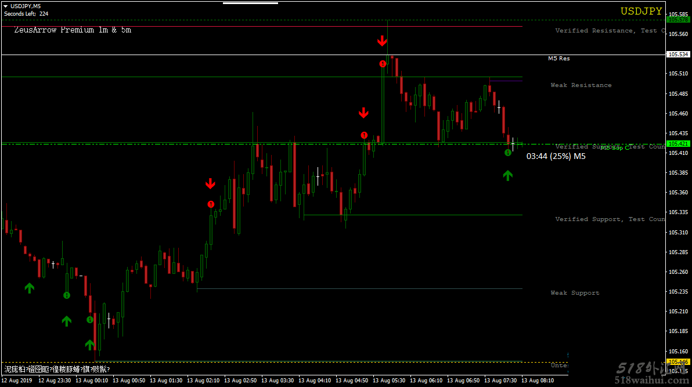Screen dimensions: 692x387
Task: Select the red Verified Resistance horizontal line
Action: tap(262, 27)
